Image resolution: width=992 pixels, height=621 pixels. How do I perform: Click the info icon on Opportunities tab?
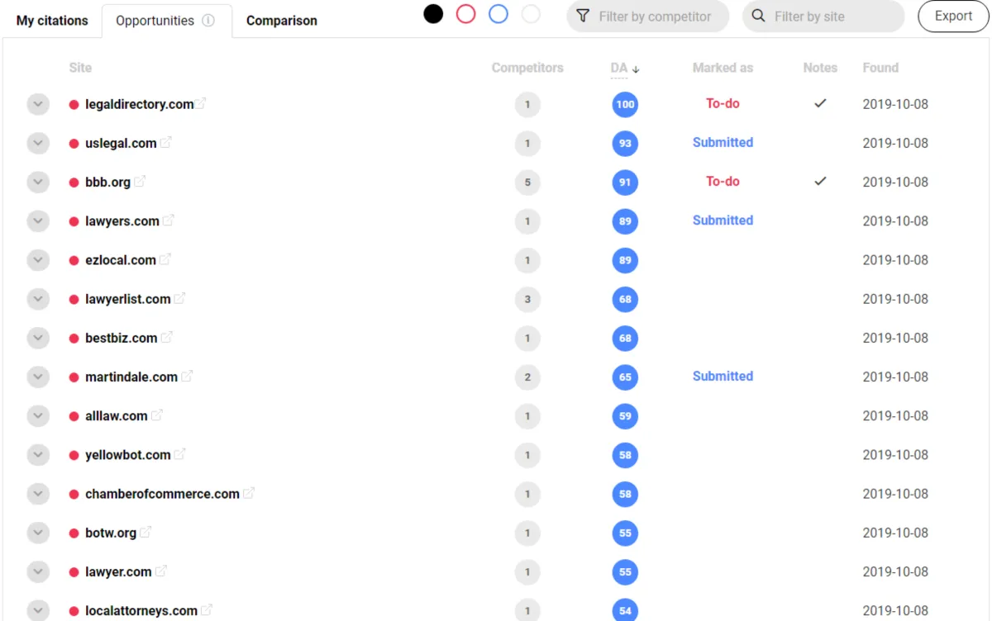point(208,21)
